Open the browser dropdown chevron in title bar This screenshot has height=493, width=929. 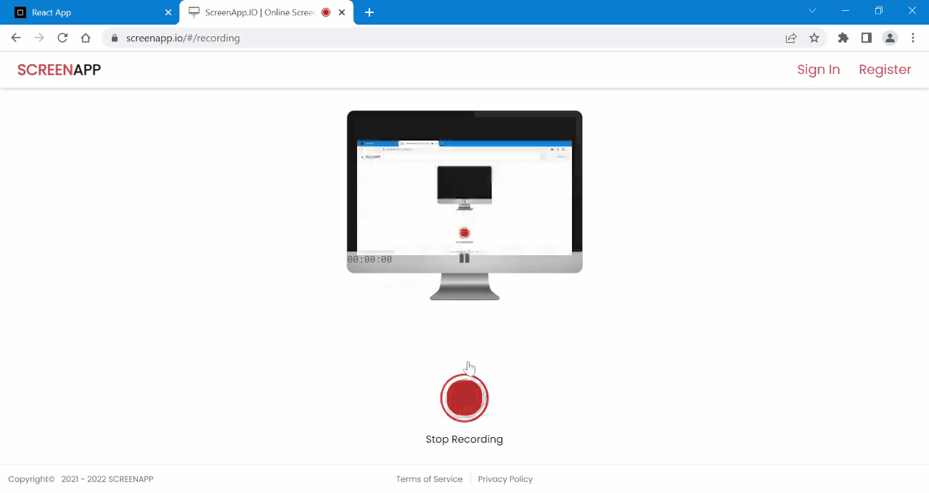(812, 11)
